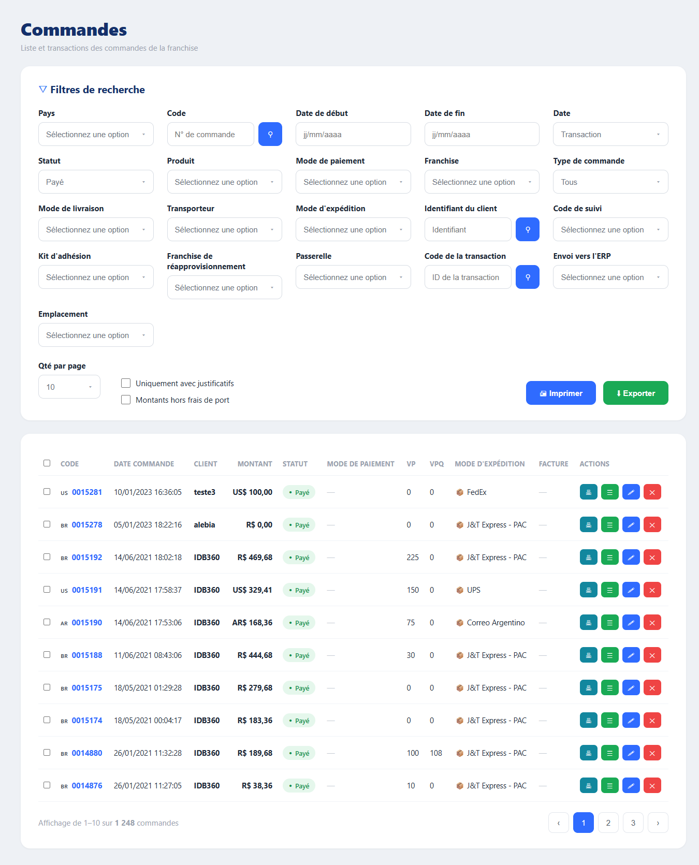This screenshot has height=865, width=699.
Task: Select checkbox for order 0015192
Action: coord(47,557)
